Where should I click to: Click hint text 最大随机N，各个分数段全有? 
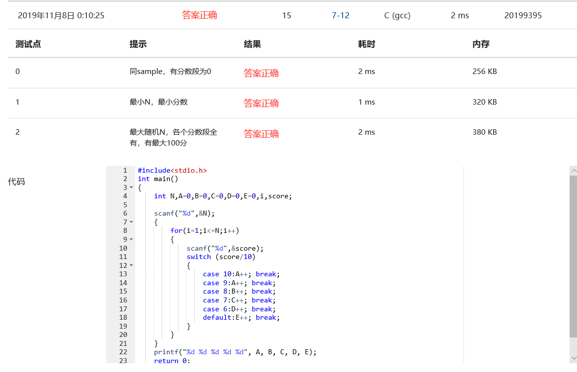pyautogui.click(x=173, y=137)
